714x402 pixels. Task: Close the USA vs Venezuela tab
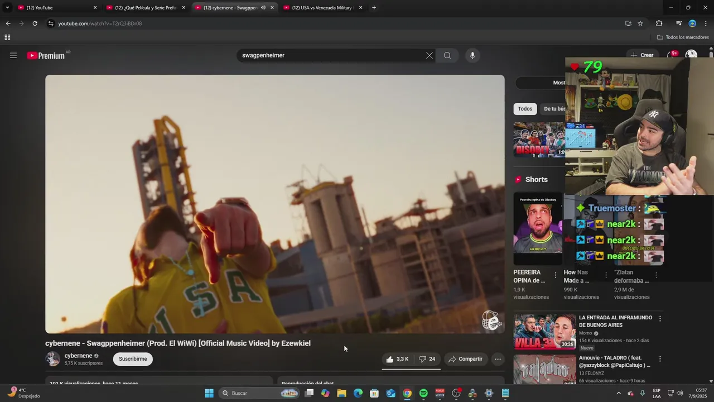[360, 8]
